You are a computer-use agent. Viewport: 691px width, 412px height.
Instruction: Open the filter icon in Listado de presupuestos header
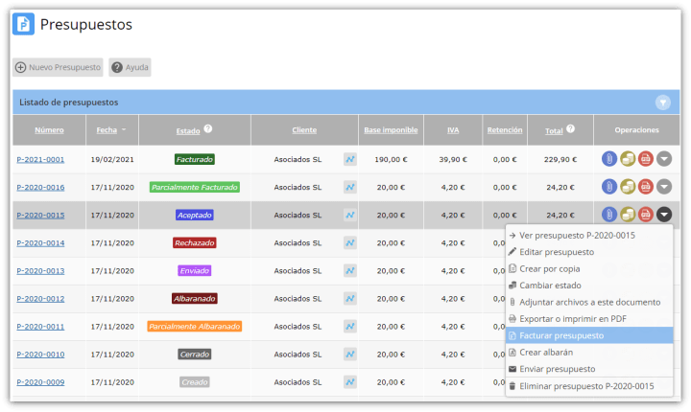(x=663, y=103)
